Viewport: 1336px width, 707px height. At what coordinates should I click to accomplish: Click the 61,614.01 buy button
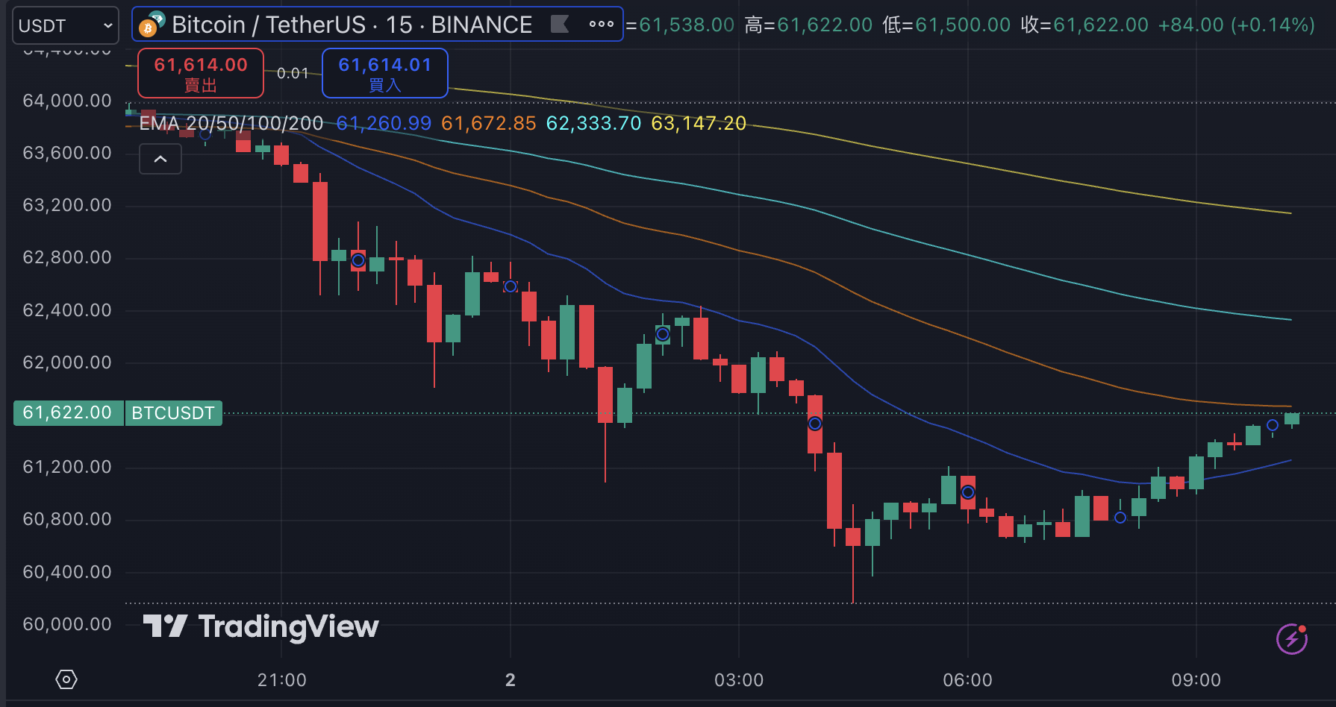[385, 73]
